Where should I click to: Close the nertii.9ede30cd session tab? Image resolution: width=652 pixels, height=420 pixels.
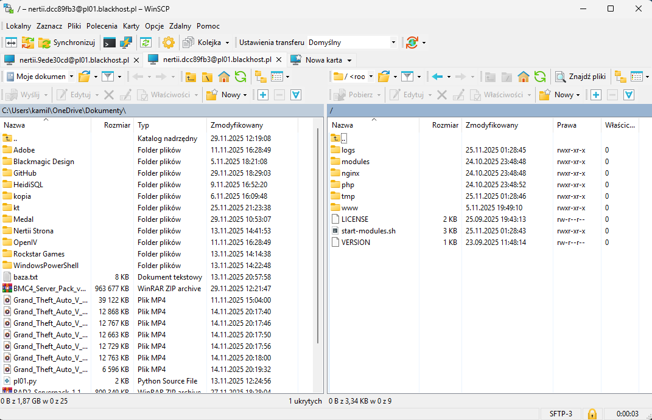point(136,60)
